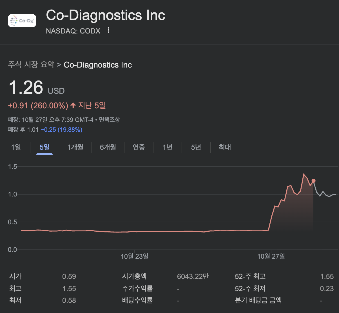Switch to the 6개월 range tab
The height and width of the screenshot is (313, 339).
coord(108,147)
